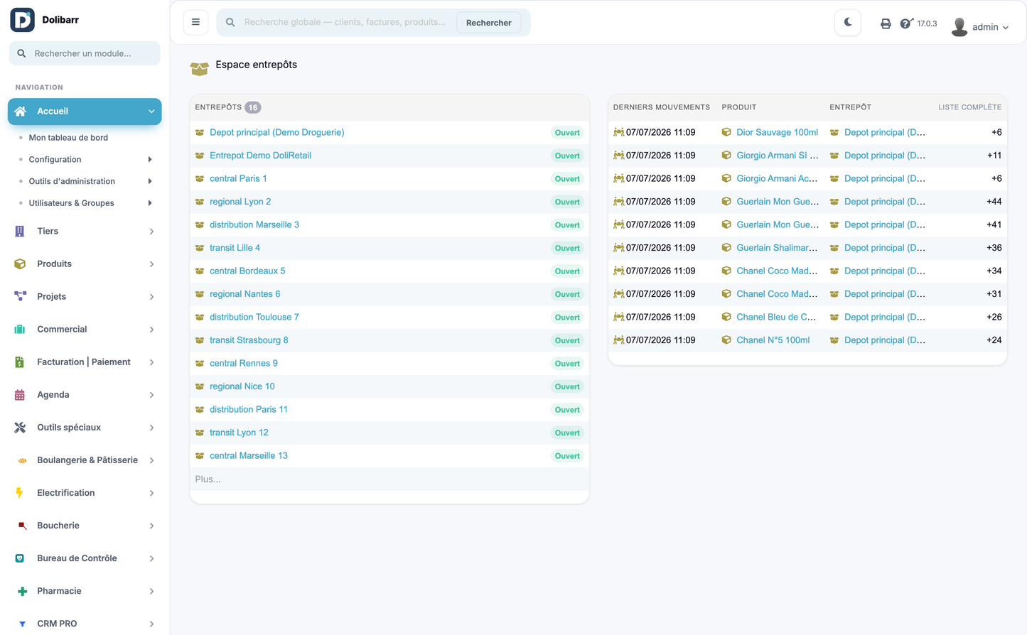1027x635 pixels.
Task: Open the Chanel N°5 100ml product
Action: point(773,340)
